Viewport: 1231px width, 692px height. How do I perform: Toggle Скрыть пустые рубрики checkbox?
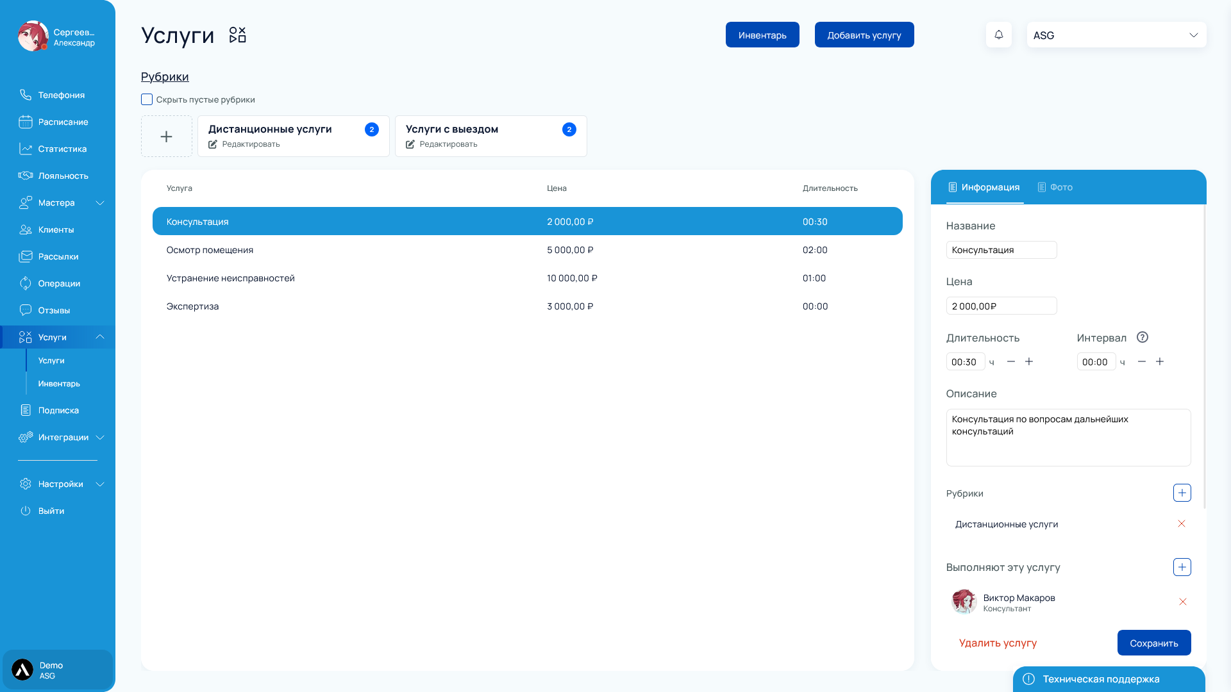tap(147, 99)
